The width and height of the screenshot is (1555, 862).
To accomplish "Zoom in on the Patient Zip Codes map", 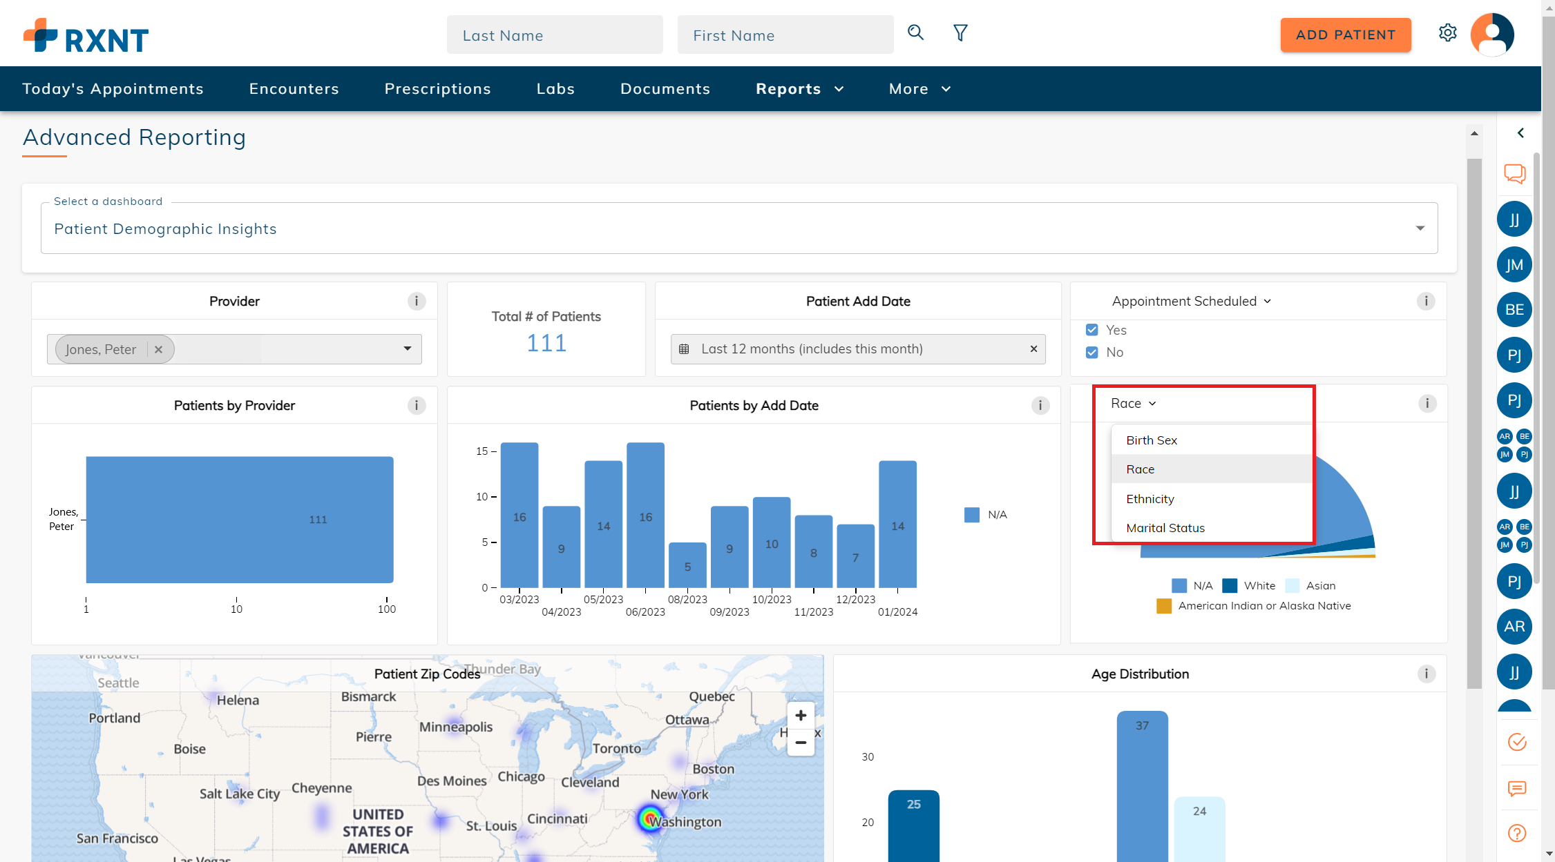I will (x=801, y=716).
